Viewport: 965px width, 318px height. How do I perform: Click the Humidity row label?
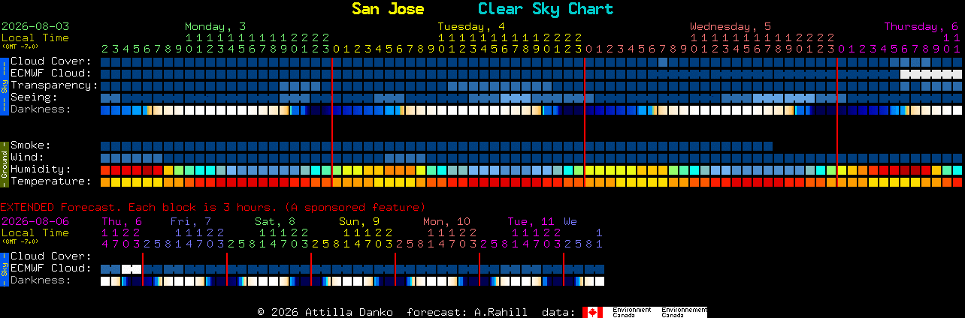[x=41, y=169]
